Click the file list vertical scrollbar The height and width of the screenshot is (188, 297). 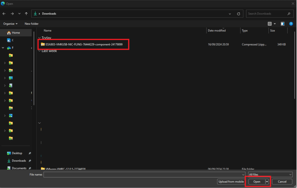coord(295,65)
